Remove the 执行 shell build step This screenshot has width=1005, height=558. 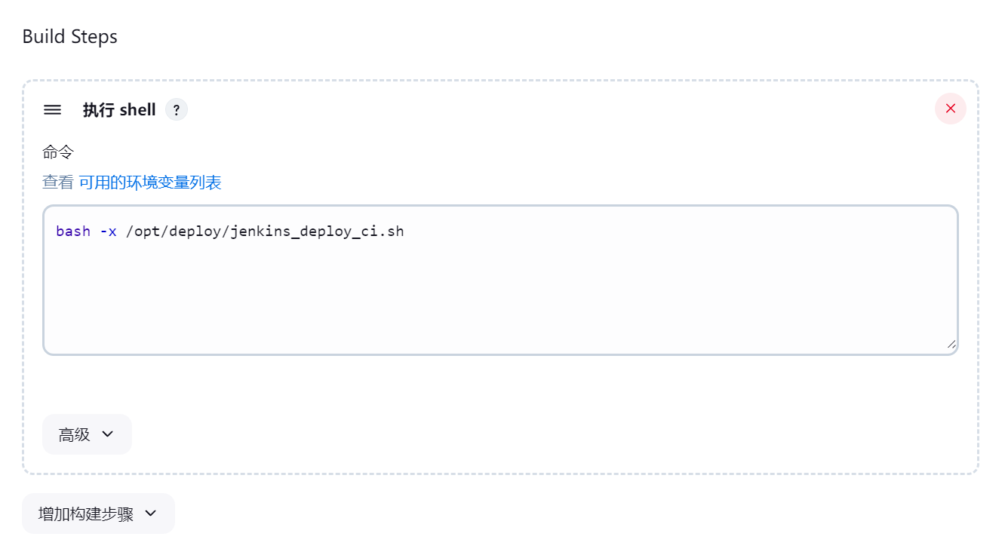coord(951,109)
